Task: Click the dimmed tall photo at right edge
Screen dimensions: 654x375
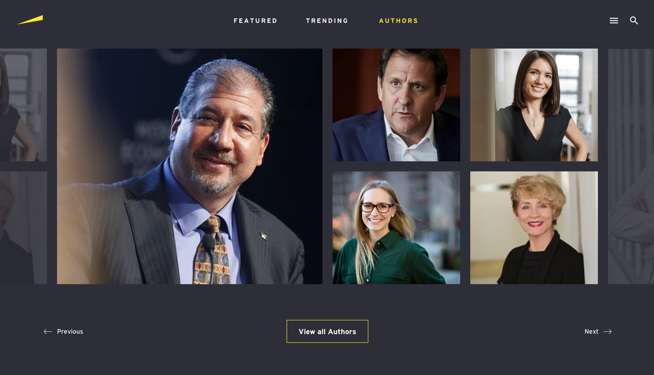Action: click(x=631, y=166)
